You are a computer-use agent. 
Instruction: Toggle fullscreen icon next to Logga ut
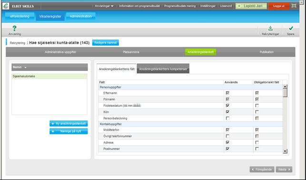[294, 6]
